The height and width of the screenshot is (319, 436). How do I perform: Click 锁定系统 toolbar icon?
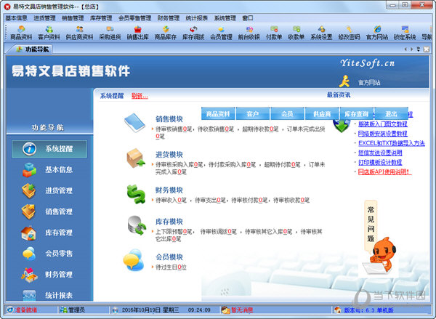405,33
